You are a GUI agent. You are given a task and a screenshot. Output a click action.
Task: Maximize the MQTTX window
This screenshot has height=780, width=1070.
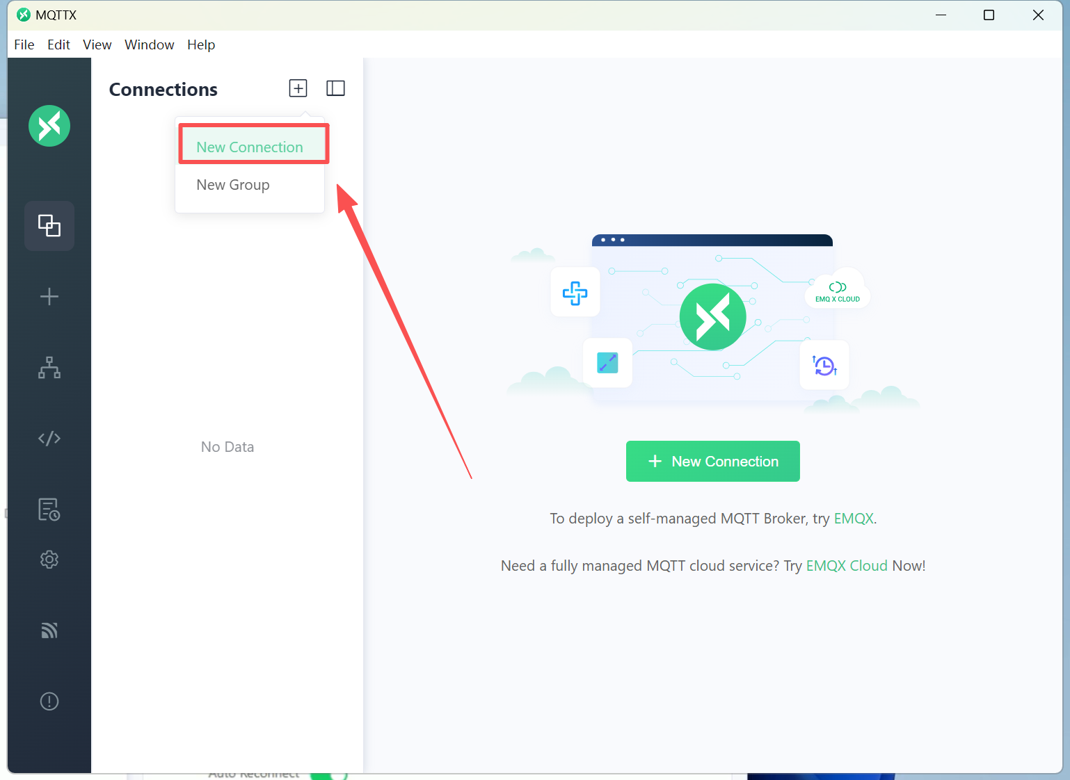tap(989, 15)
